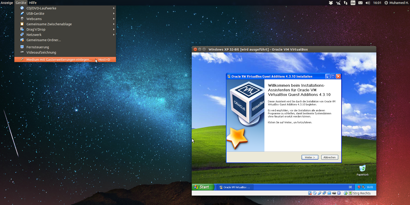The height and width of the screenshot is (205, 410).
Task: Open Gemeinsame Ordner... menu entry
Action: [x=65, y=40]
